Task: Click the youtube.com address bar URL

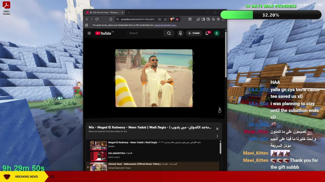Action: tap(138, 19)
